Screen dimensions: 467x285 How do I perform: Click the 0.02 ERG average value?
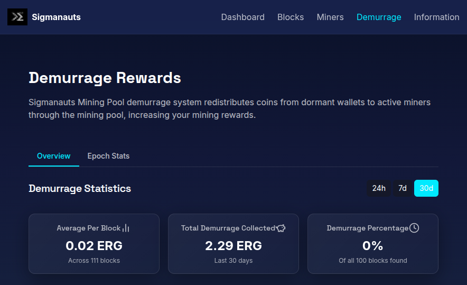click(x=94, y=246)
